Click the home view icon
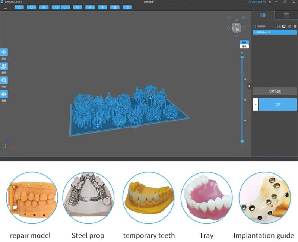298x242 pixels. [229, 17]
